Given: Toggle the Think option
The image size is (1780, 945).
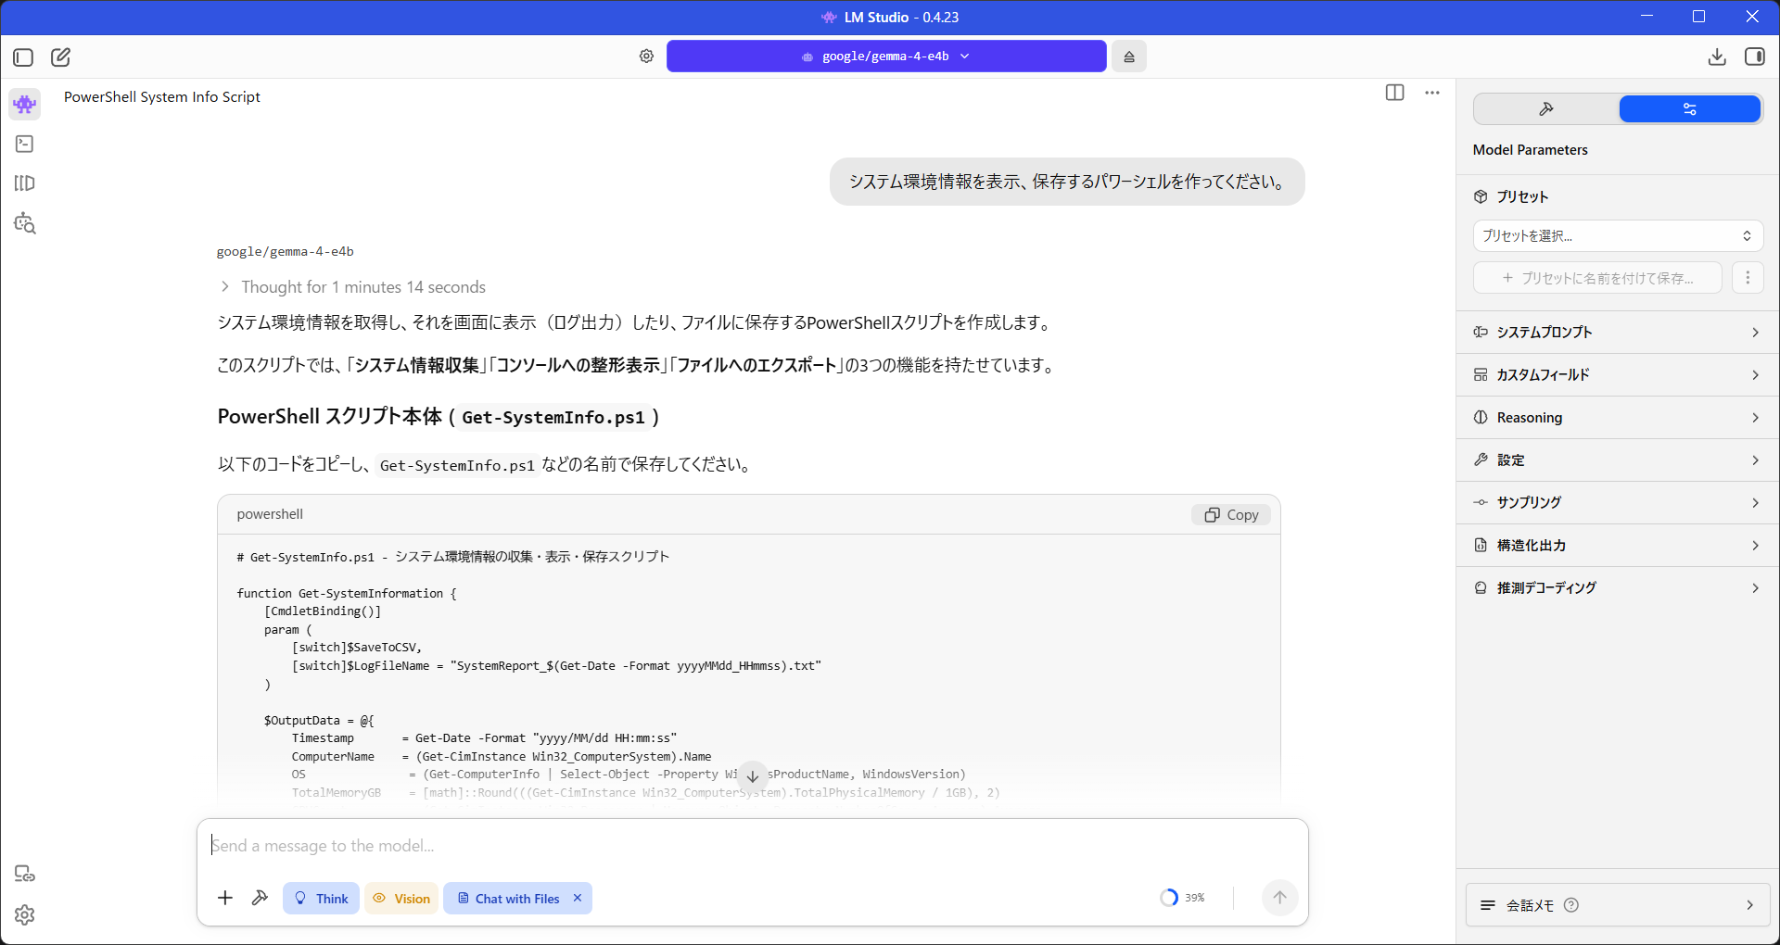Looking at the screenshot, I should [x=321, y=898].
